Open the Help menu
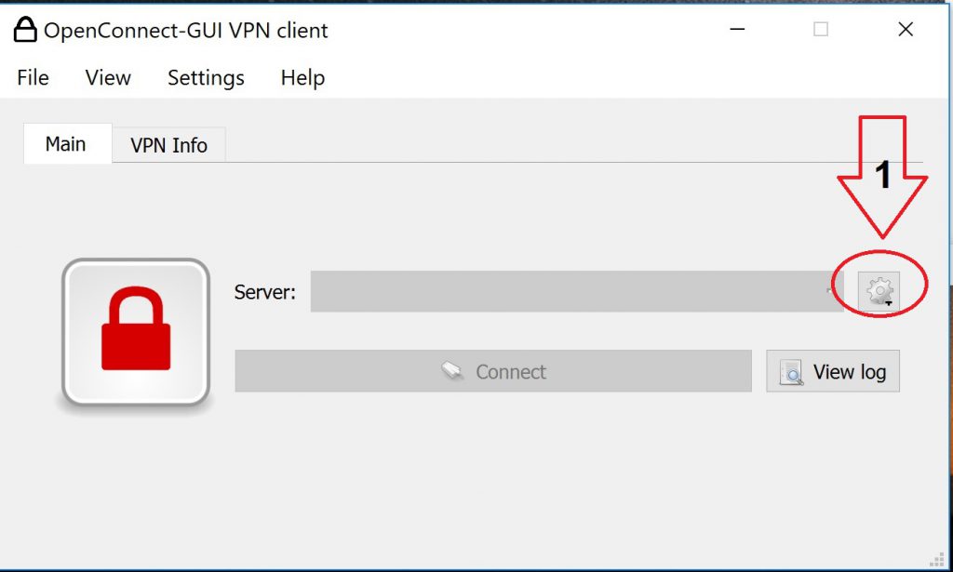Image resolution: width=953 pixels, height=572 pixels. [x=302, y=78]
